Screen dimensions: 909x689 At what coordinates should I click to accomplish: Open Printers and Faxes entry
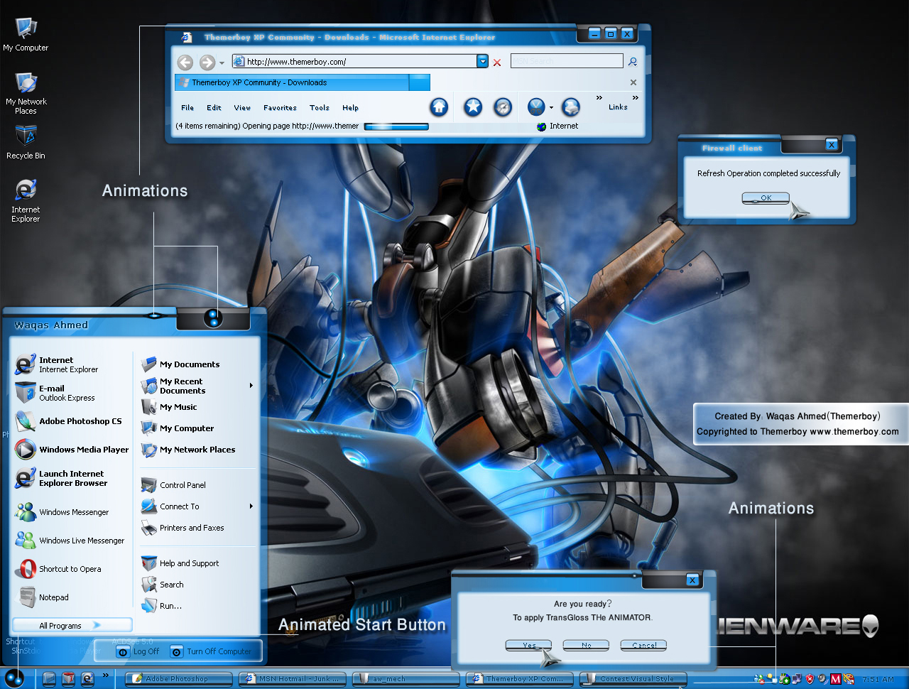coord(183,528)
